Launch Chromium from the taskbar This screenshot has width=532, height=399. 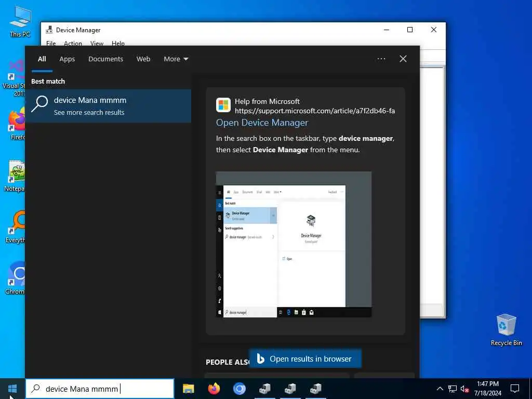239,389
